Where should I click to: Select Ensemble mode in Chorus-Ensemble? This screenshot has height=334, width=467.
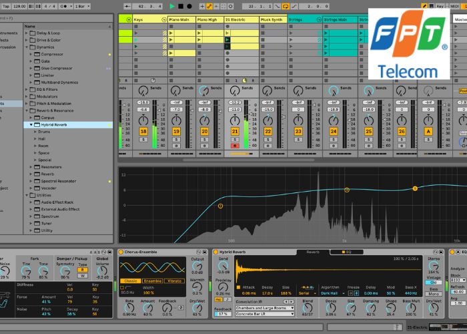[153, 281]
